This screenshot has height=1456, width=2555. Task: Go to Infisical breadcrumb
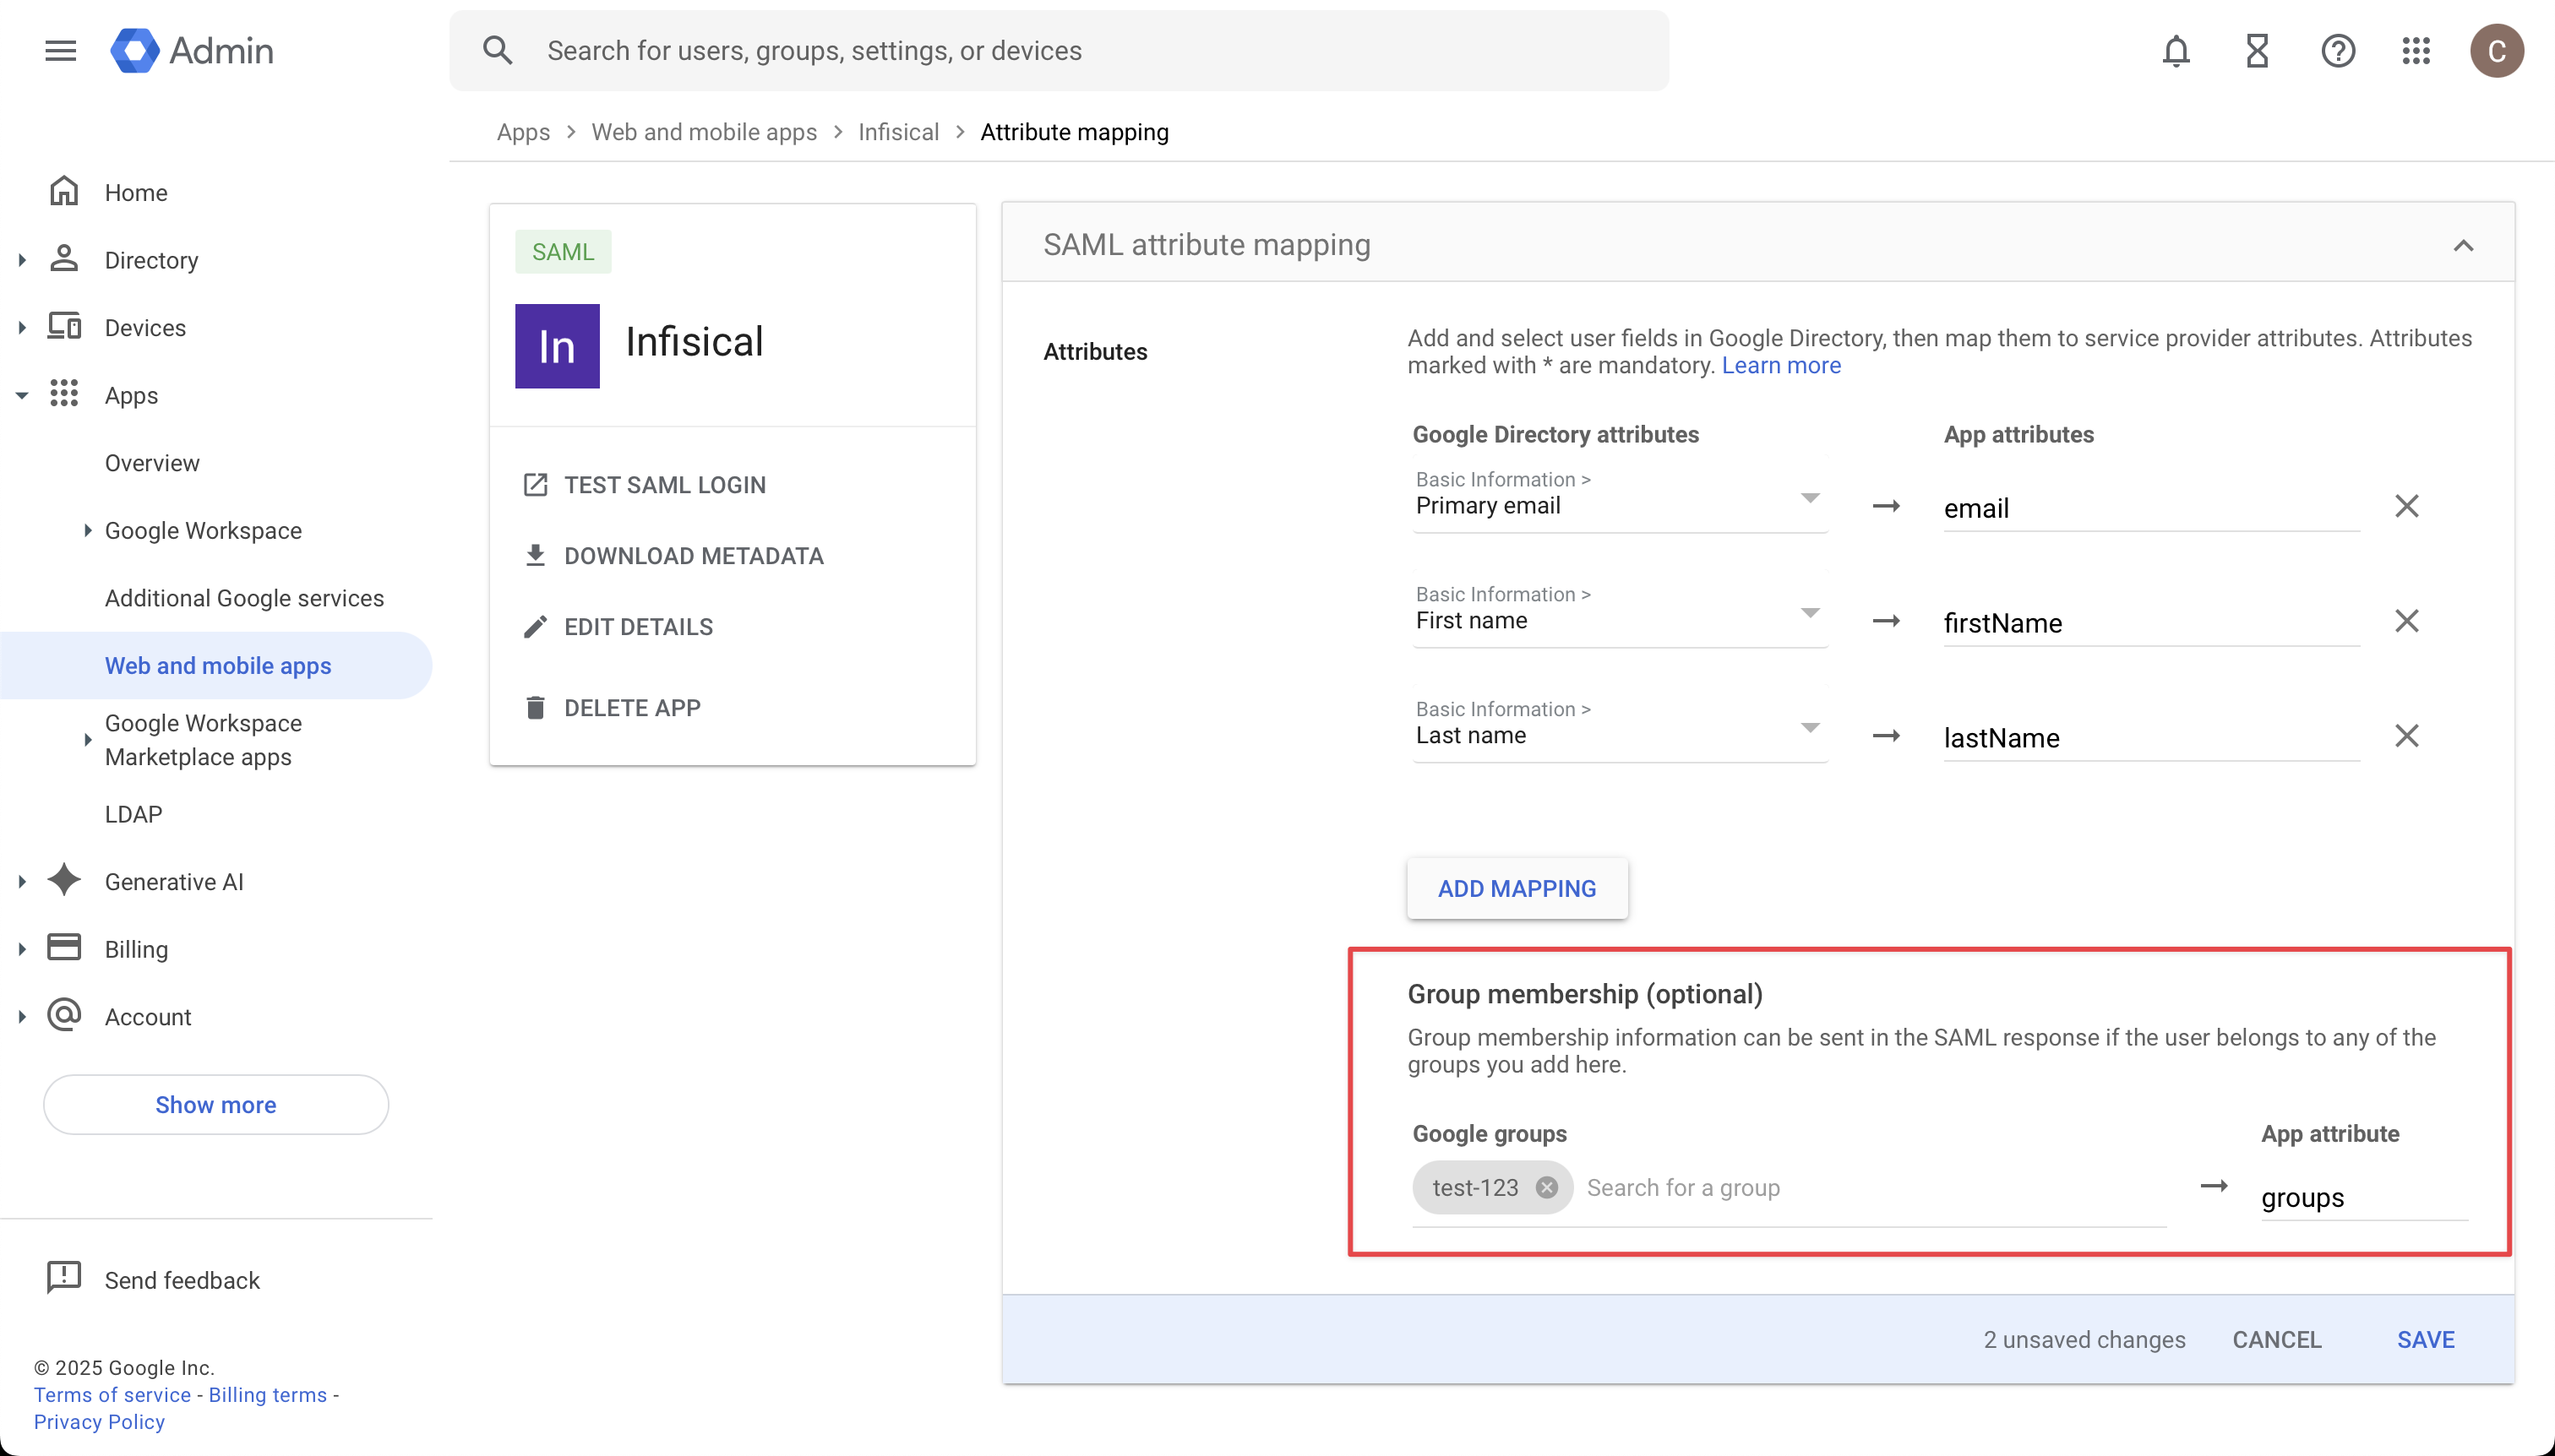point(897,132)
